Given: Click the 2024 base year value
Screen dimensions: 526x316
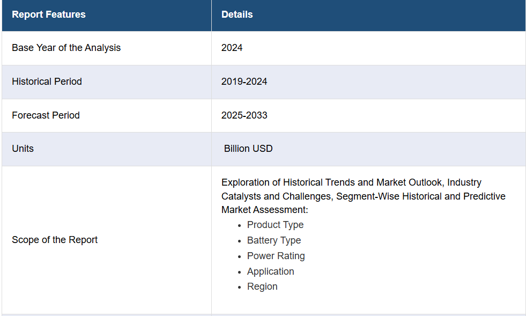Looking at the screenshot, I should tap(232, 48).
